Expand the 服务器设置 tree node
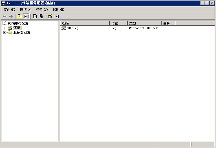Viewport: 216px width, 148px height. [5, 32]
